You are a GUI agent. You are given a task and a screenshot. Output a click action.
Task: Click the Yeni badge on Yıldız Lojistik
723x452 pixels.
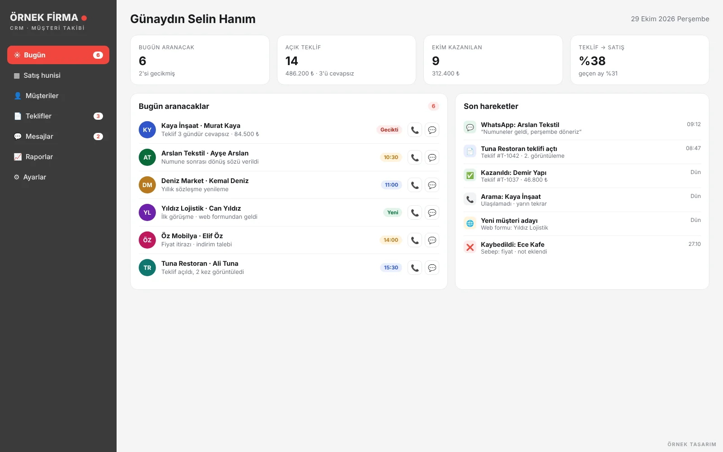pos(393,212)
